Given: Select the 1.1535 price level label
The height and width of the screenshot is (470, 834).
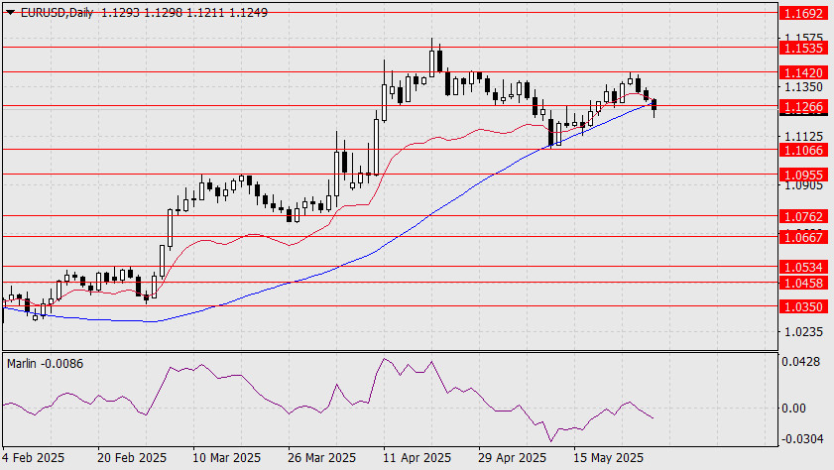Looking at the screenshot, I should click(x=803, y=48).
